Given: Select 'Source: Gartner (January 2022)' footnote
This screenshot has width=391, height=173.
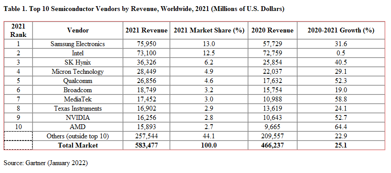Looking at the screenshot, I should [46, 163].
